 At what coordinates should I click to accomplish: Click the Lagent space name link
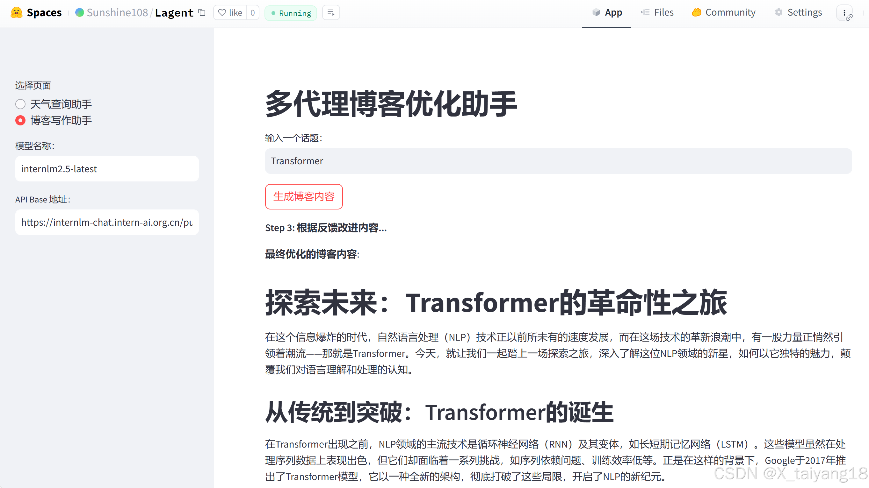point(174,13)
